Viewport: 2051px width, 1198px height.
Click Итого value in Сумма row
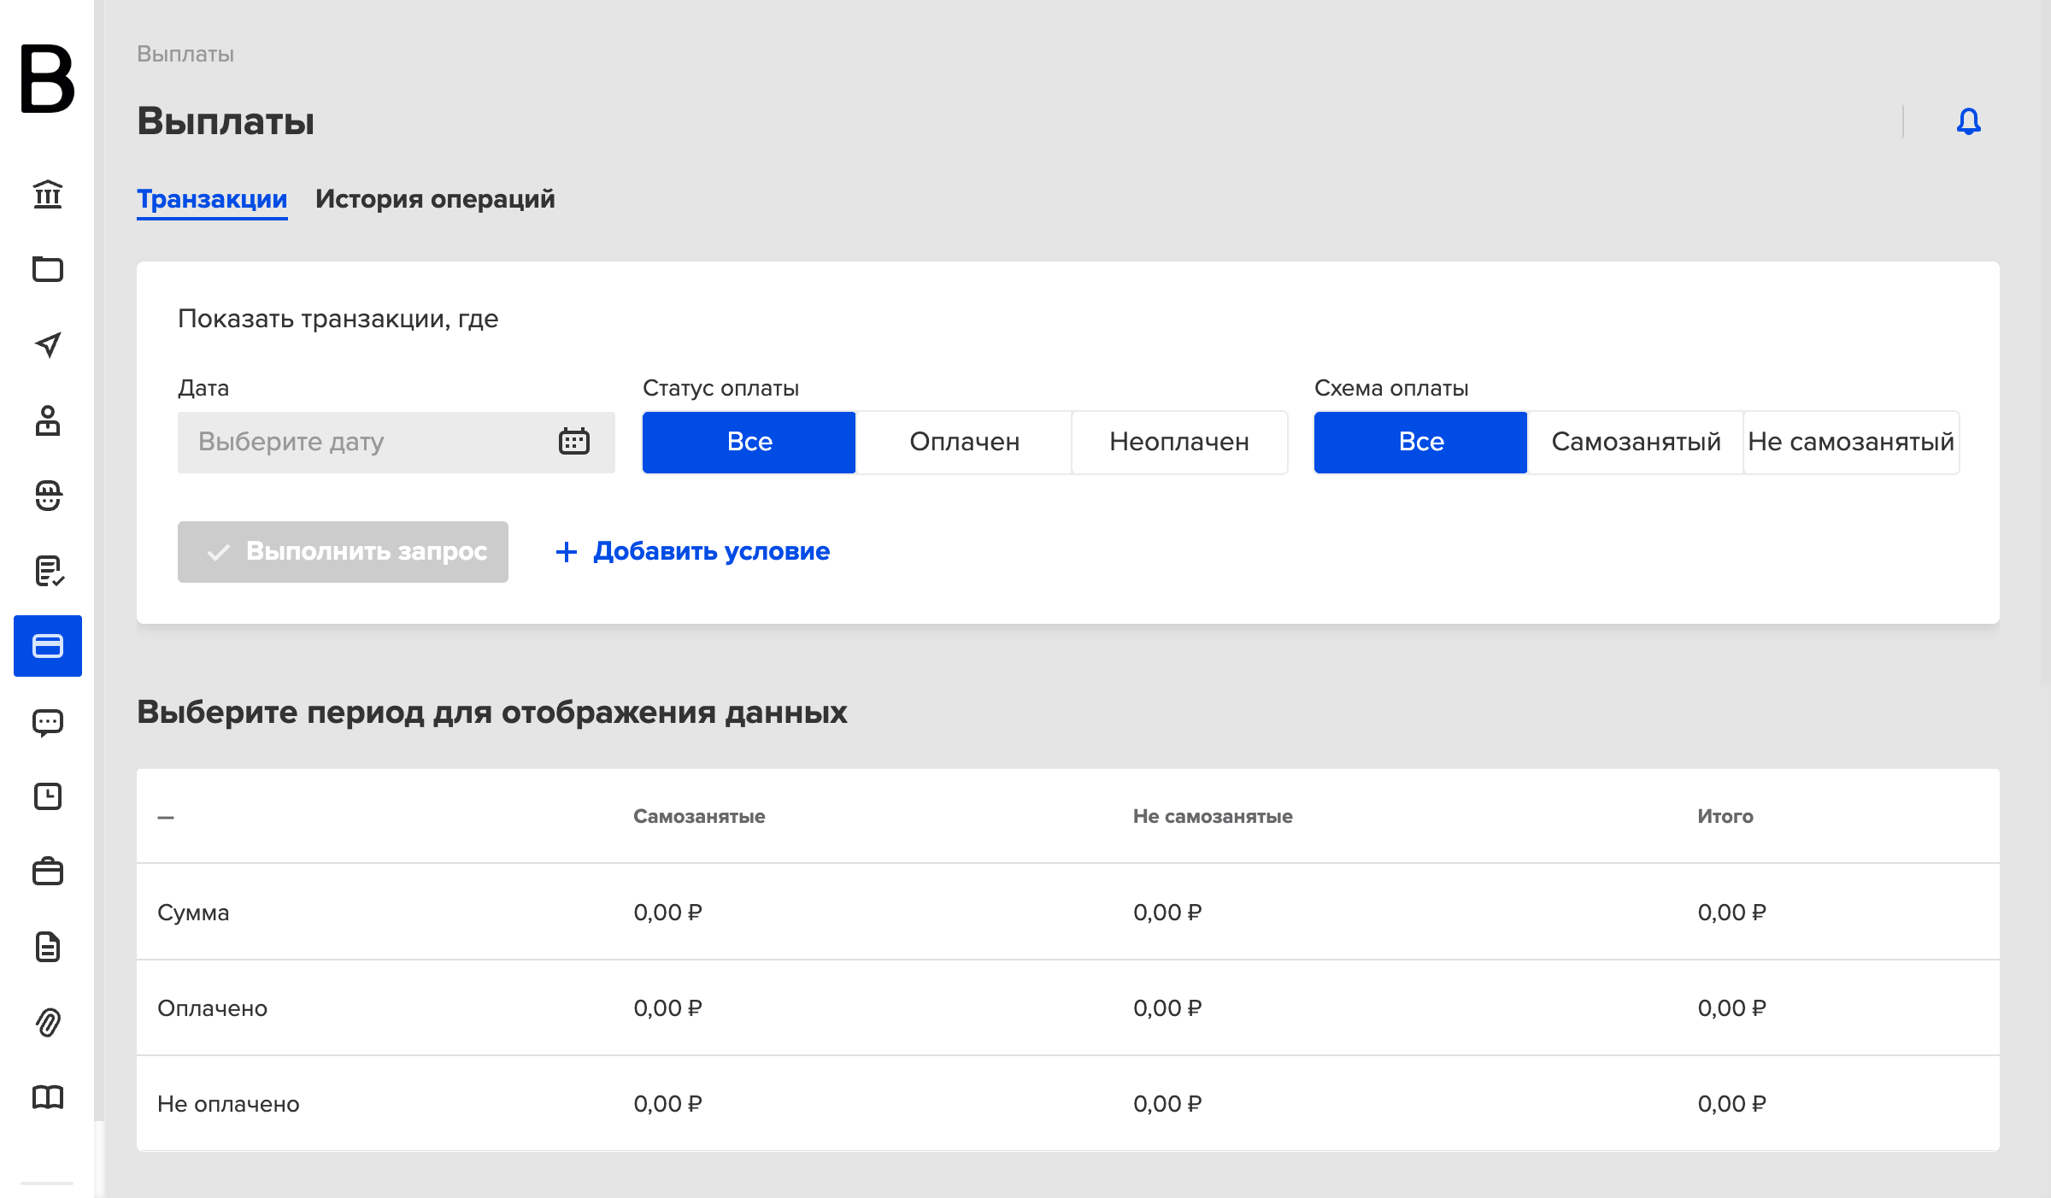[1731, 913]
